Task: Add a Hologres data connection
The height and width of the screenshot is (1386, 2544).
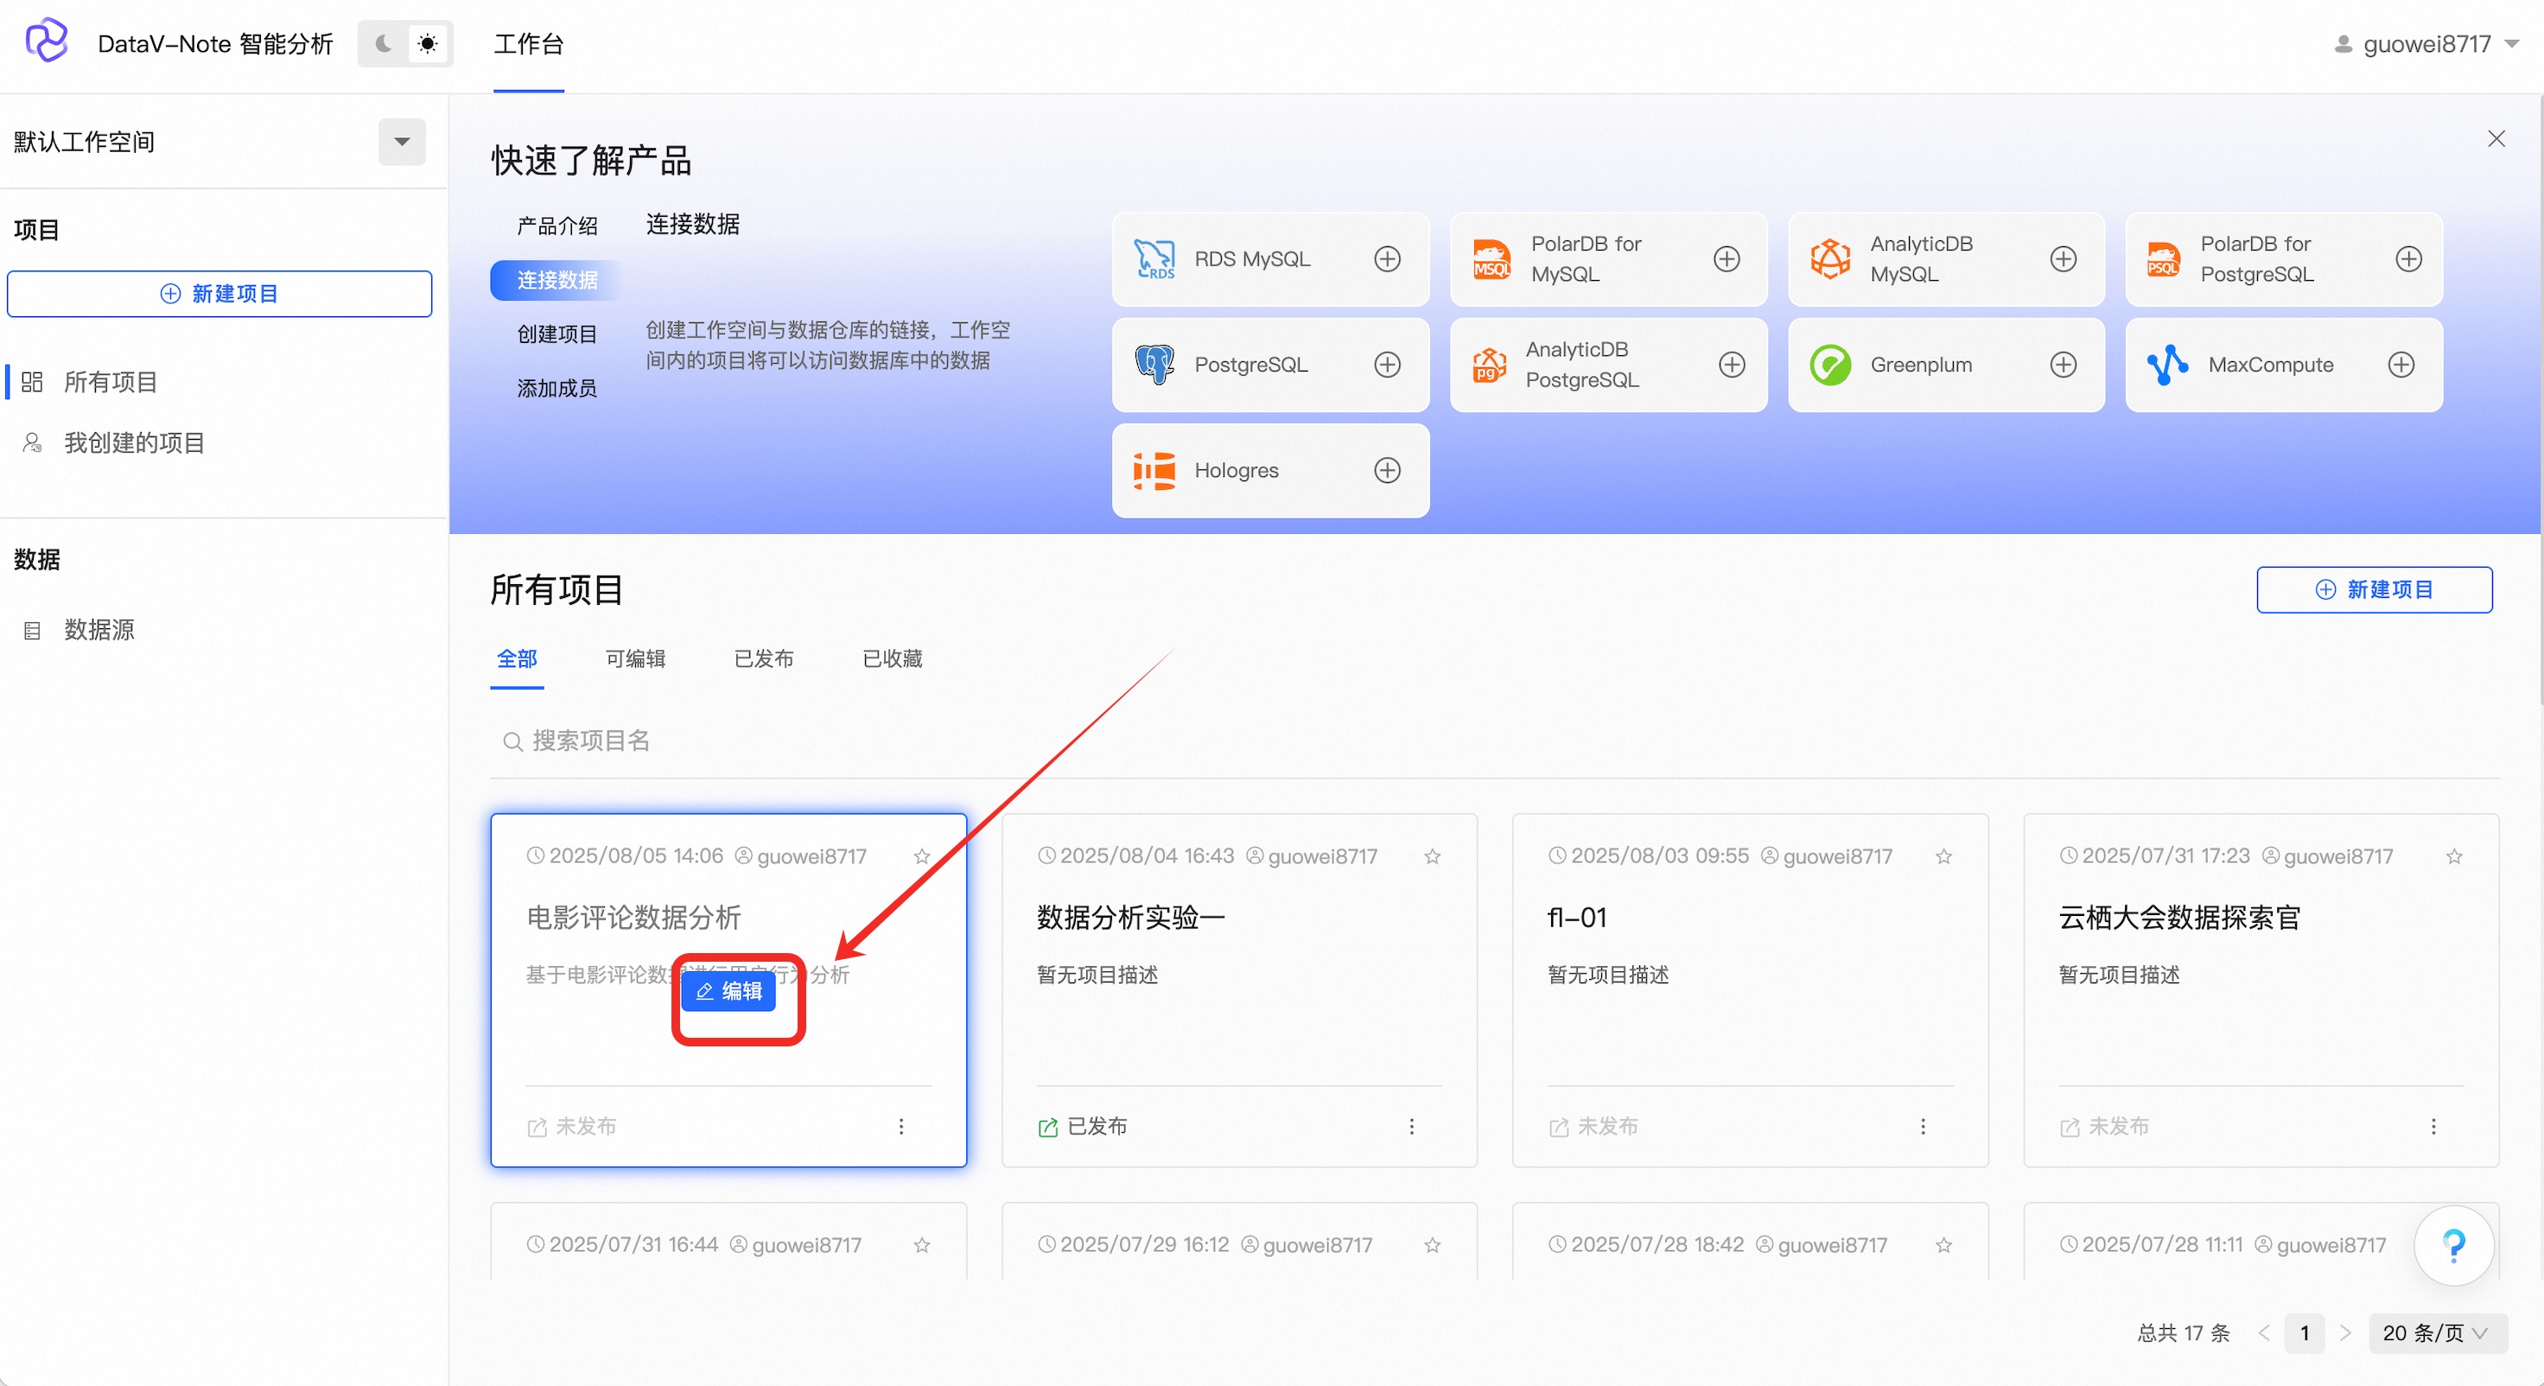Action: point(1387,470)
